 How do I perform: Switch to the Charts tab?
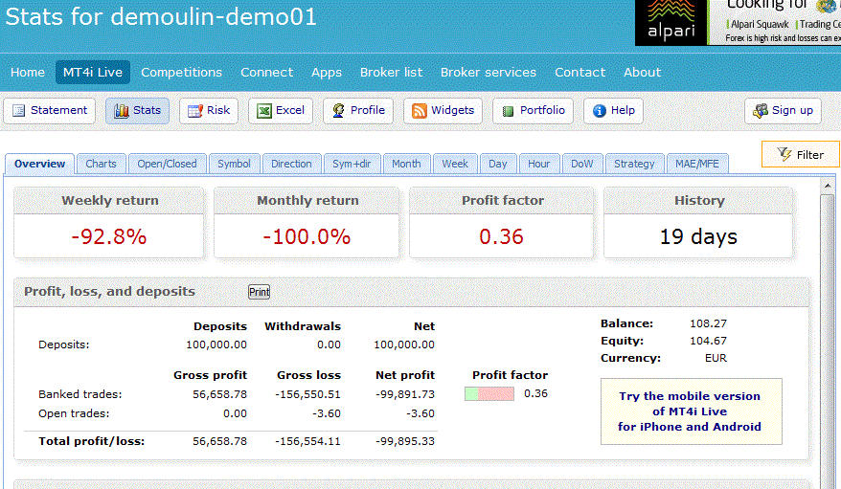[x=101, y=164]
